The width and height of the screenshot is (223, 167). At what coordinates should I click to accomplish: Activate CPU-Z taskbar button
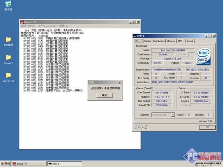tap(65, 164)
